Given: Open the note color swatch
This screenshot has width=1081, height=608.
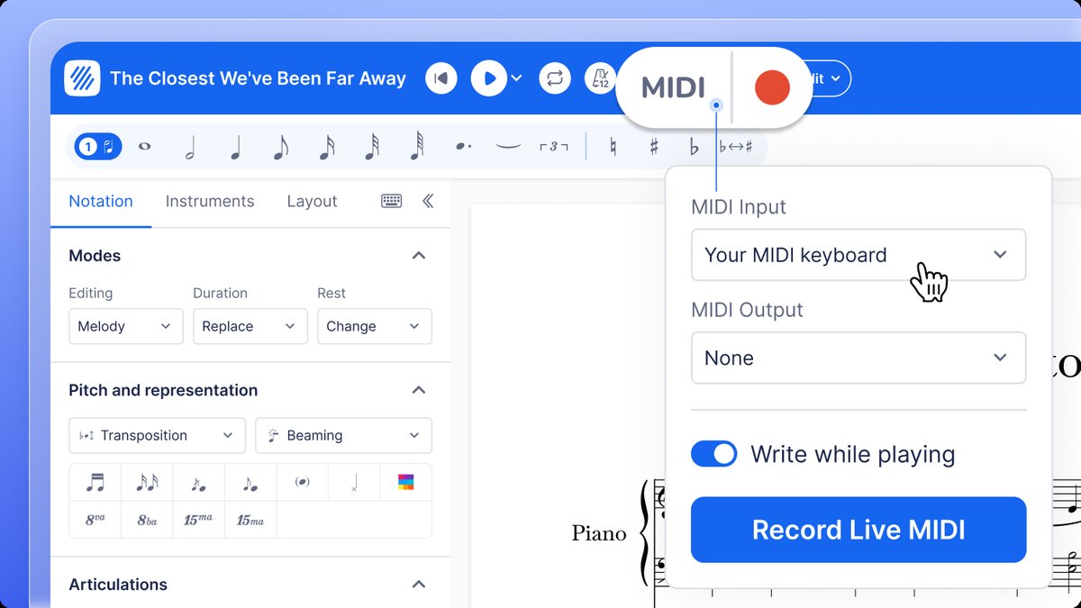Looking at the screenshot, I should click(x=405, y=483).
